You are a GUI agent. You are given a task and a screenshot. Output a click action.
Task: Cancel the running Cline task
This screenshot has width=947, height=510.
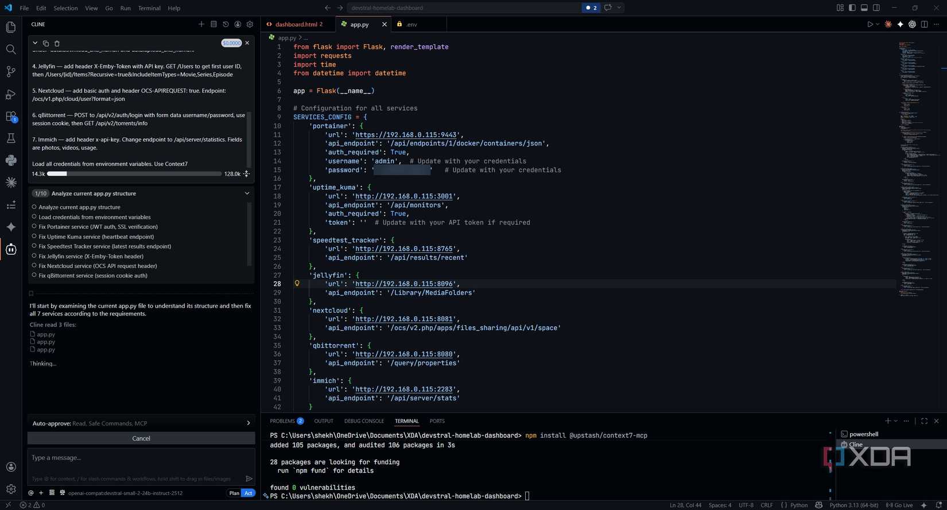[x=141, y=438]
